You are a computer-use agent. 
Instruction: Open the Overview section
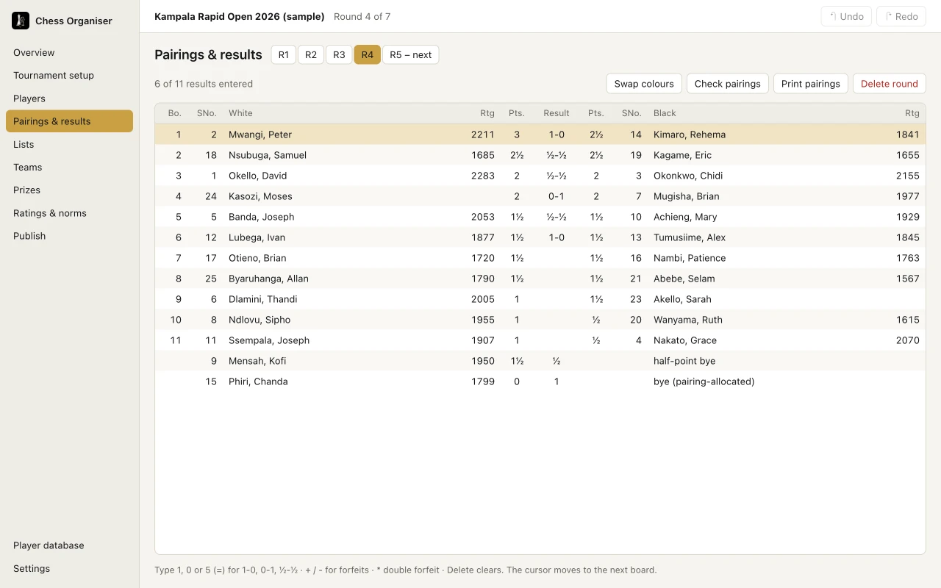click(x=69, y=53)
